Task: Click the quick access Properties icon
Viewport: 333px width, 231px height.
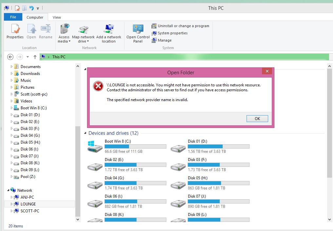Action: [17, 8]
